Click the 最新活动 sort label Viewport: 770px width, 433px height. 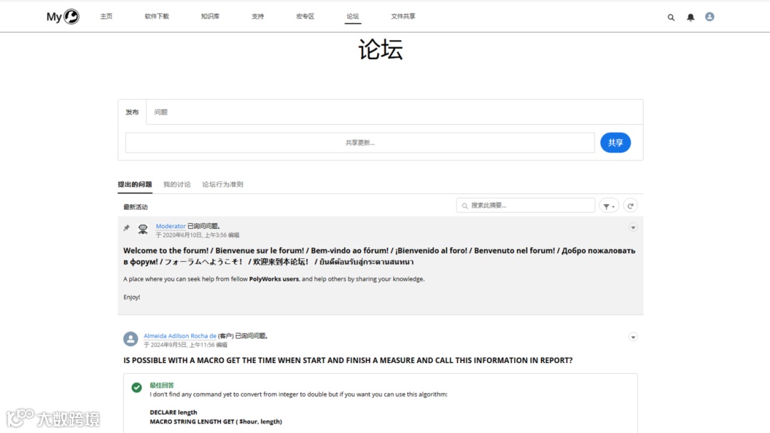(x=135, y=207)
